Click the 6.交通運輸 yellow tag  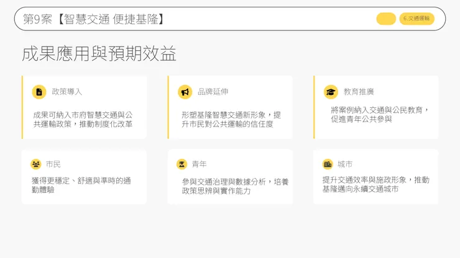click(x=416, y=19)
